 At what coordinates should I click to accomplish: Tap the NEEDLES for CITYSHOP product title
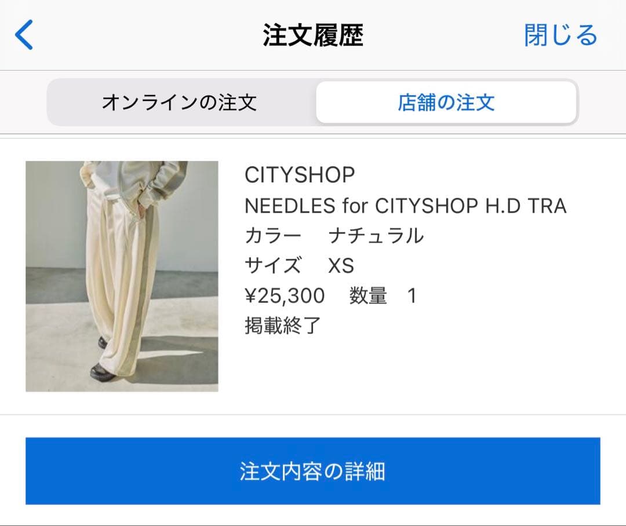405,206
